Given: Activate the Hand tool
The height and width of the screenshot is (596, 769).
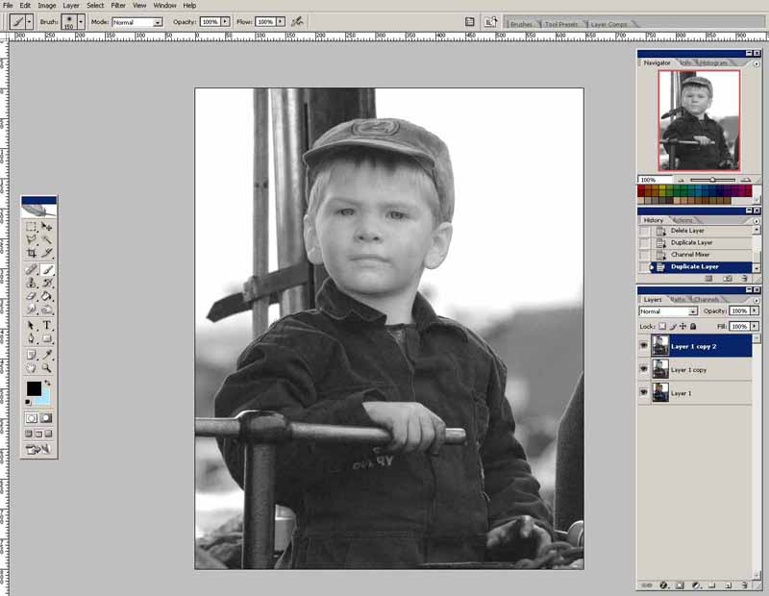Looking at the screenshot, I should (x=32, y=367).
